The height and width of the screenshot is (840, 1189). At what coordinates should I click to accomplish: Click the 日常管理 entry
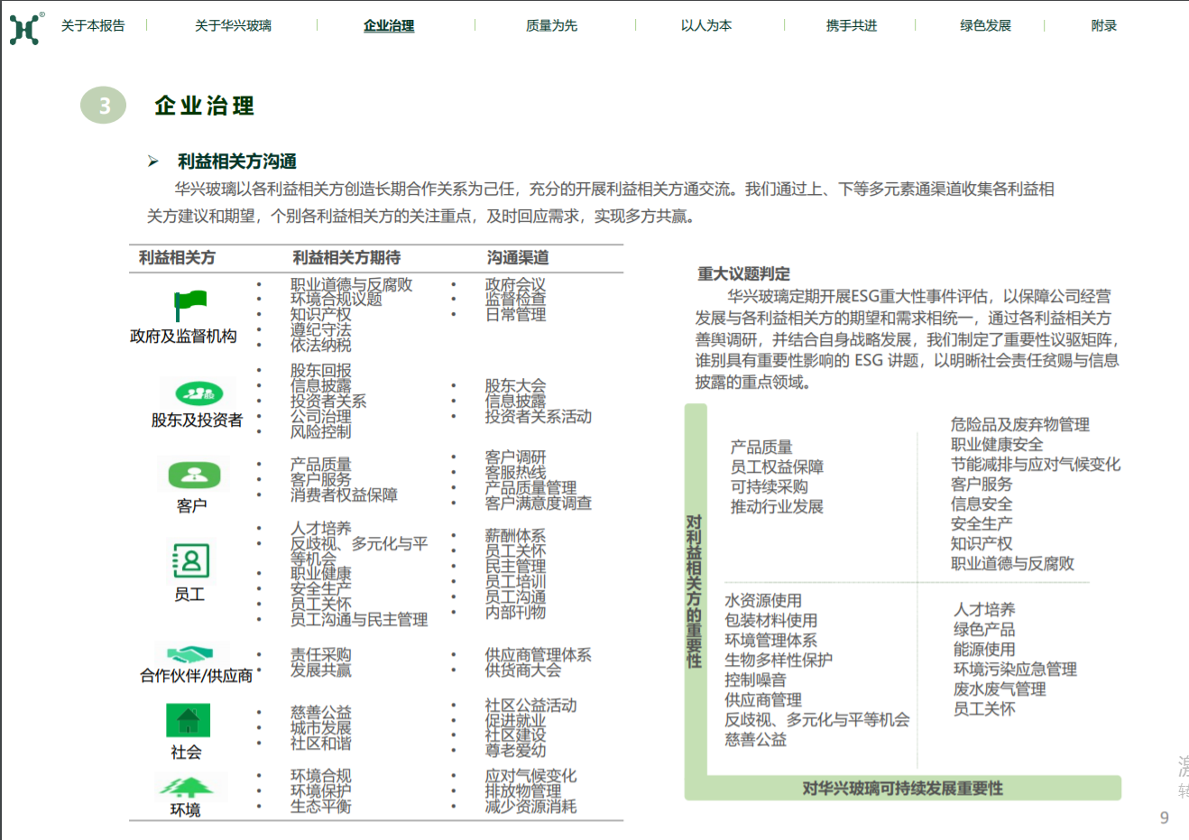pos(515,315)
